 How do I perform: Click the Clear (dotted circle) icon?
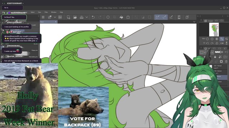pyautogui.click(x=108, y=17)
